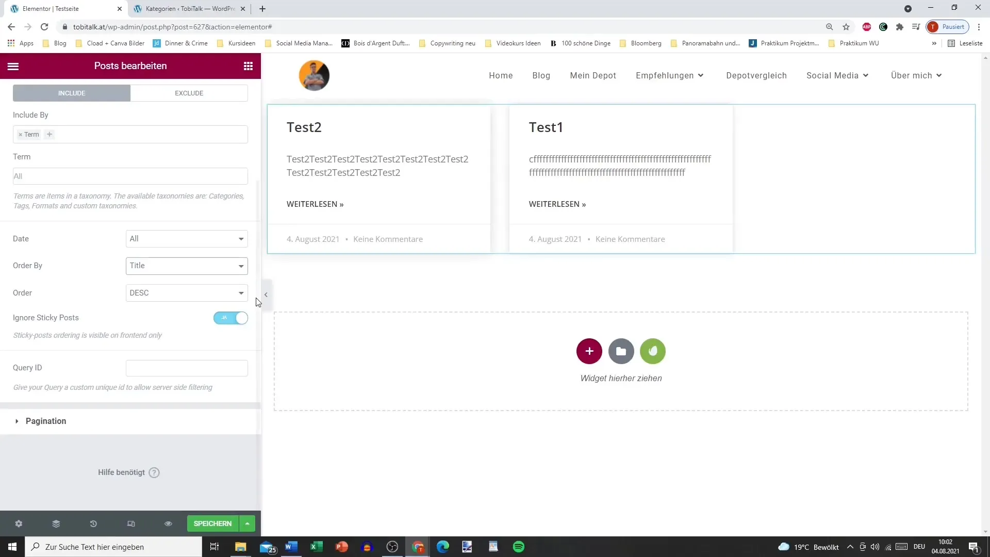Remove the Term tag with x
This screenshot has height=557, width=990.
pos(21,135)
